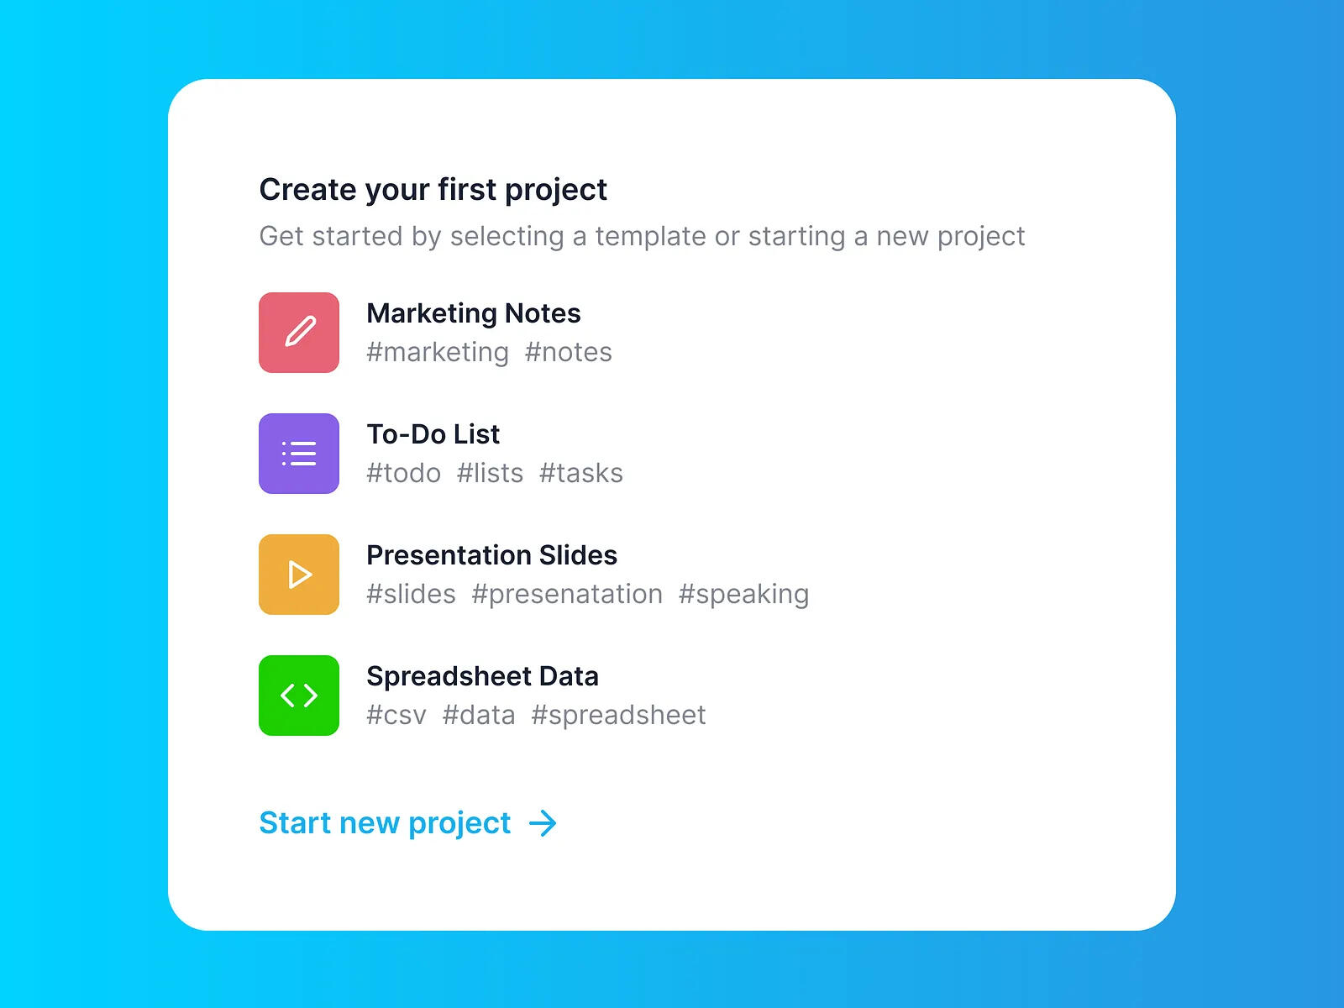The width and height of the screenshot is (1344, 1008).
Task: Click the purple list icon for To-Do List
Action: [299, 454]
